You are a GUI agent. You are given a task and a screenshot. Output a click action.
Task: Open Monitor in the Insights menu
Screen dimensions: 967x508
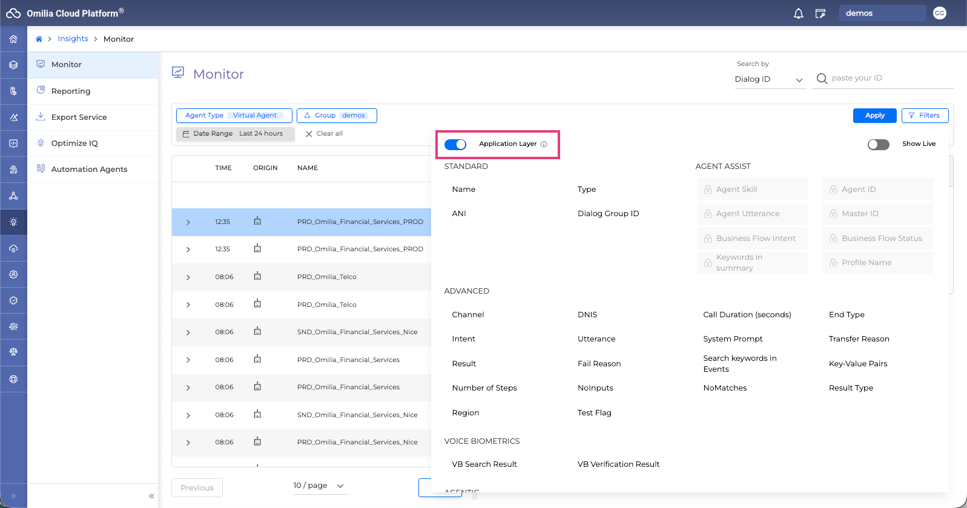pos(93,65)
